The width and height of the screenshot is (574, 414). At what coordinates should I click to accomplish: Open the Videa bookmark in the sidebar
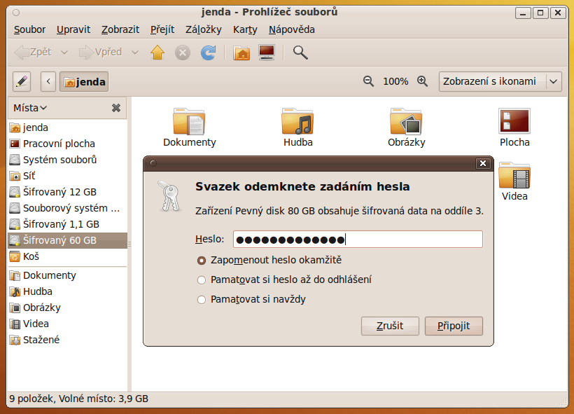tap(67, 324)
